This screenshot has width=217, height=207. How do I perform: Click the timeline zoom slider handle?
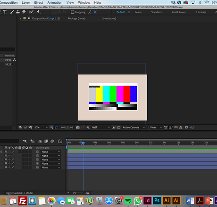point(75,193)
